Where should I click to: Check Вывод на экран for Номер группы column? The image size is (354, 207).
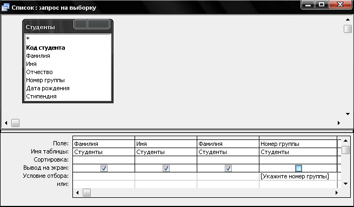tap(298, 168)
